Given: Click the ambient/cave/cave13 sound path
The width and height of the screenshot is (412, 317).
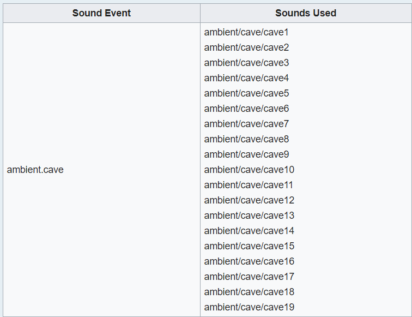Looking at the screenshot, I should (249, 216).
